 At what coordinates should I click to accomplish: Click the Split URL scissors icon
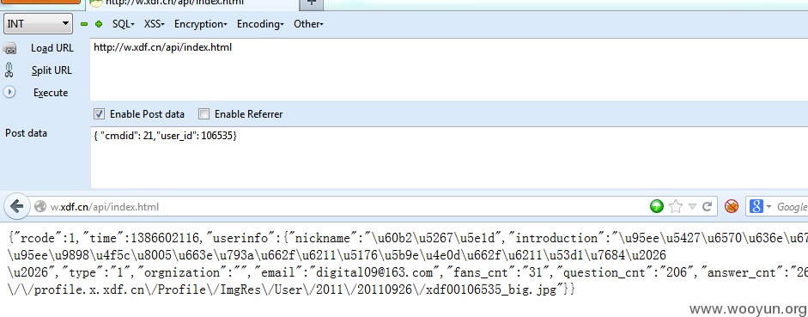[x=9, y=70]
